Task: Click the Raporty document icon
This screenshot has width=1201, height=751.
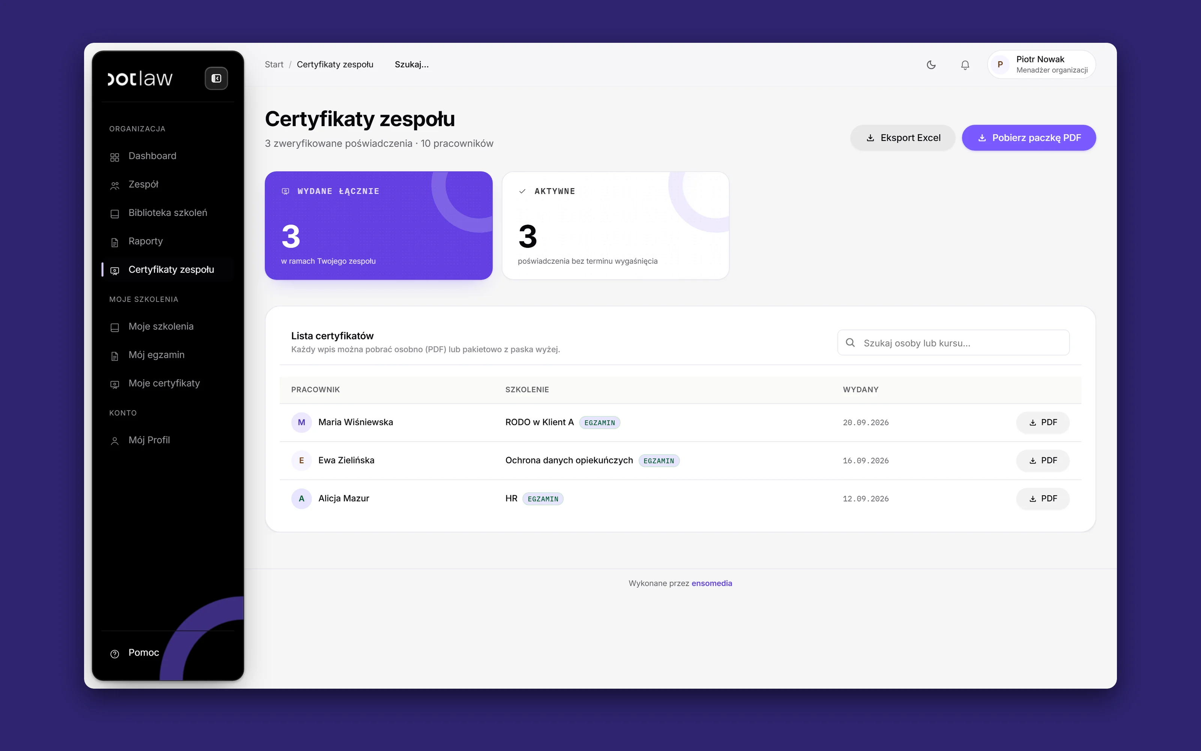Action: point(114,243)
